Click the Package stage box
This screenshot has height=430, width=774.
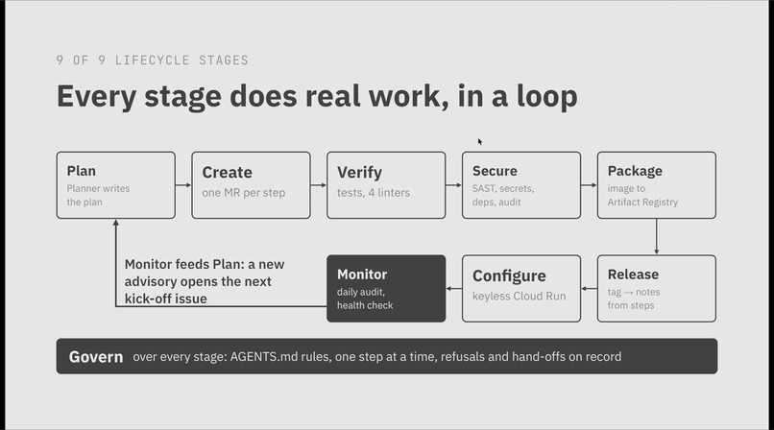657,185
